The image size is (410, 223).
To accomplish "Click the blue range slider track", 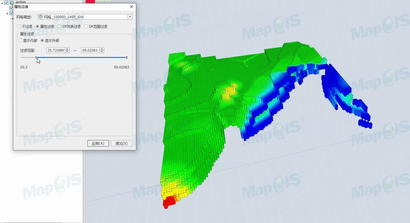I will click(x=82, y=58).
